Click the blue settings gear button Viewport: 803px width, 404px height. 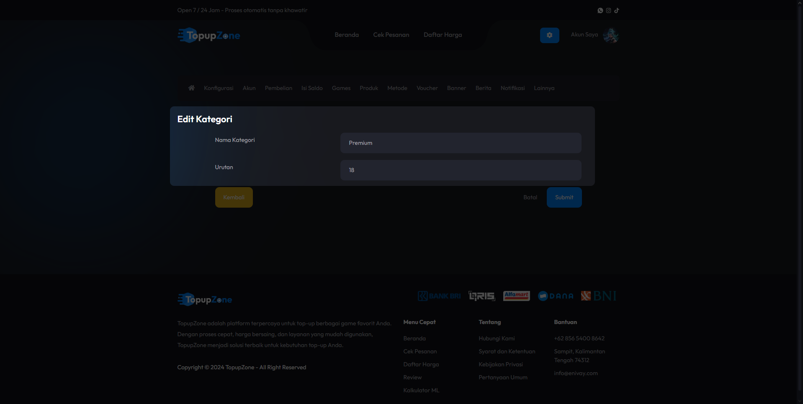(x=549, y=36)
